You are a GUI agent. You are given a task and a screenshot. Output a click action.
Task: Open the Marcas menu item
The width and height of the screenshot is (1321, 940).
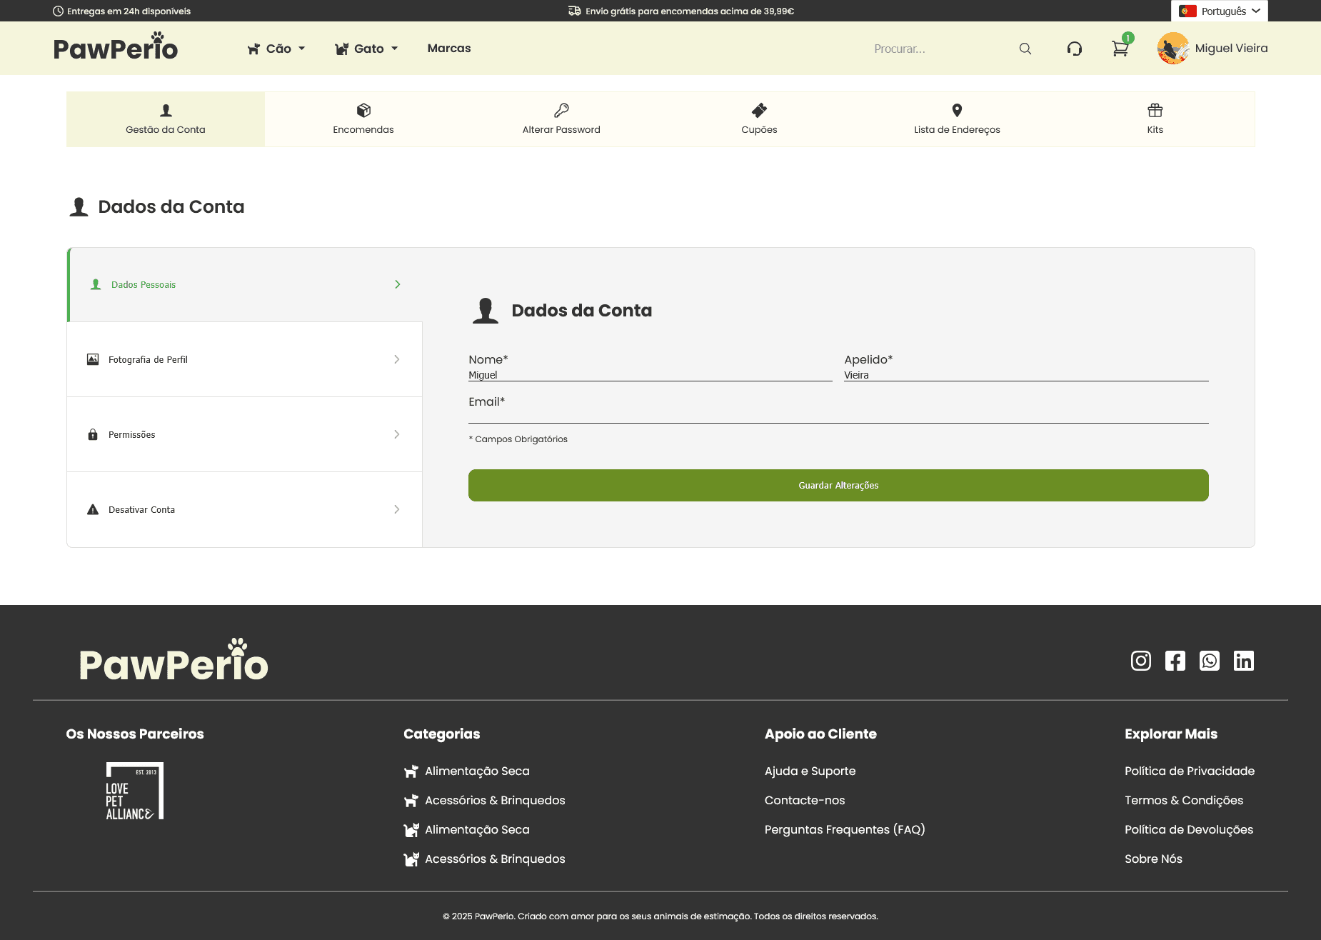(x=448, y=48)
